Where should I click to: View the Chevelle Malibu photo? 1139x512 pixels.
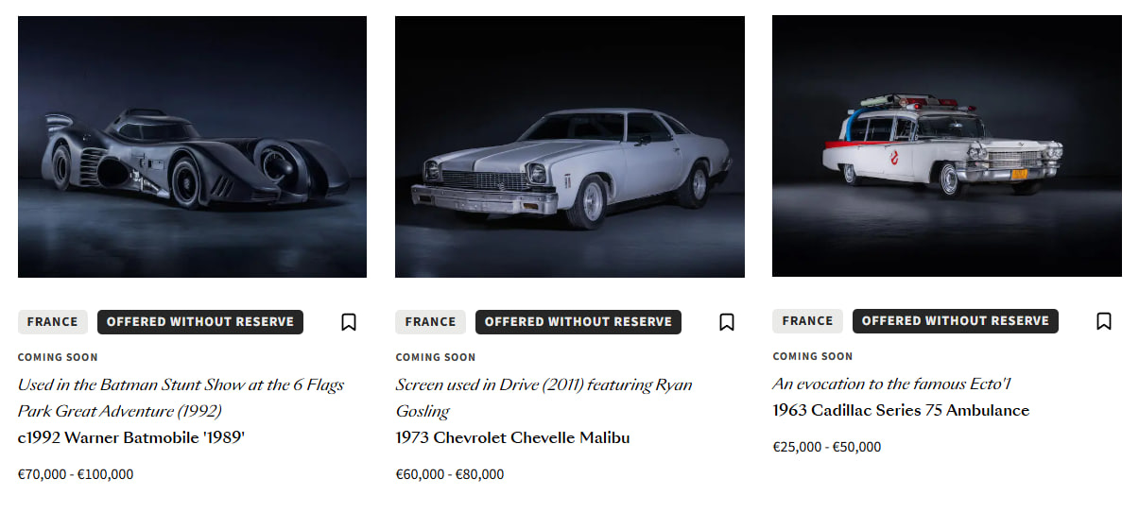pos(569,146)
